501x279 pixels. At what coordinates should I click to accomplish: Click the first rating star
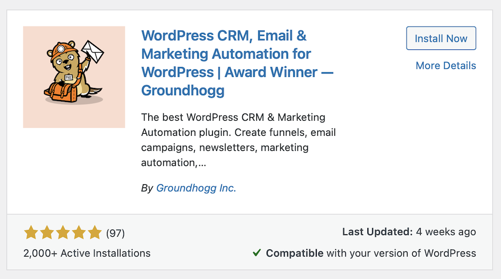tap(31, 233)
